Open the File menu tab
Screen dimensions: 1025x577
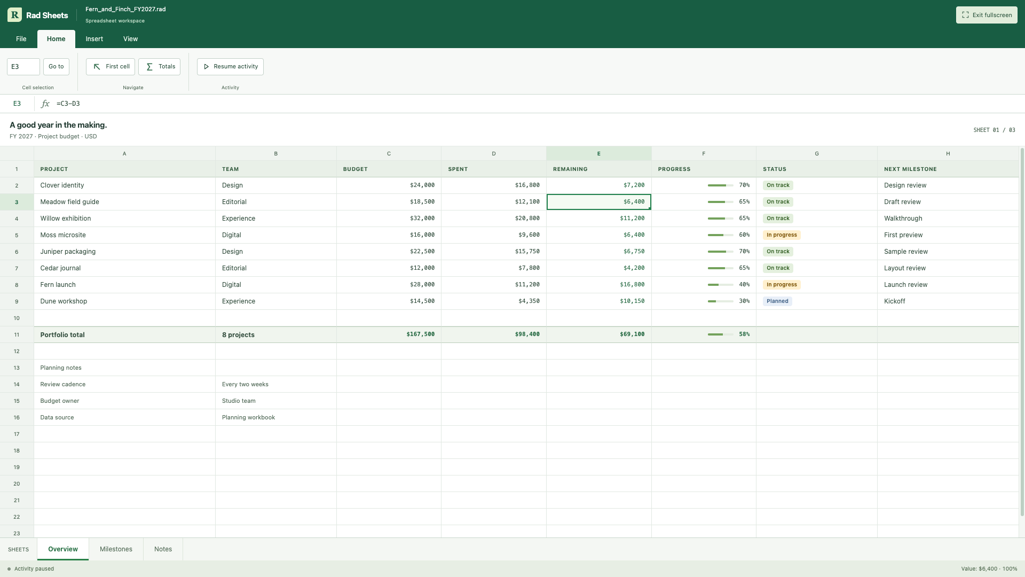click(21, 39)
